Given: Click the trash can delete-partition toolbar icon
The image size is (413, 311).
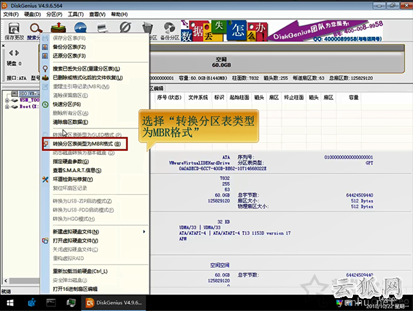Looking at the screenshot, I should pyautogui.click(x=147, y=28).
